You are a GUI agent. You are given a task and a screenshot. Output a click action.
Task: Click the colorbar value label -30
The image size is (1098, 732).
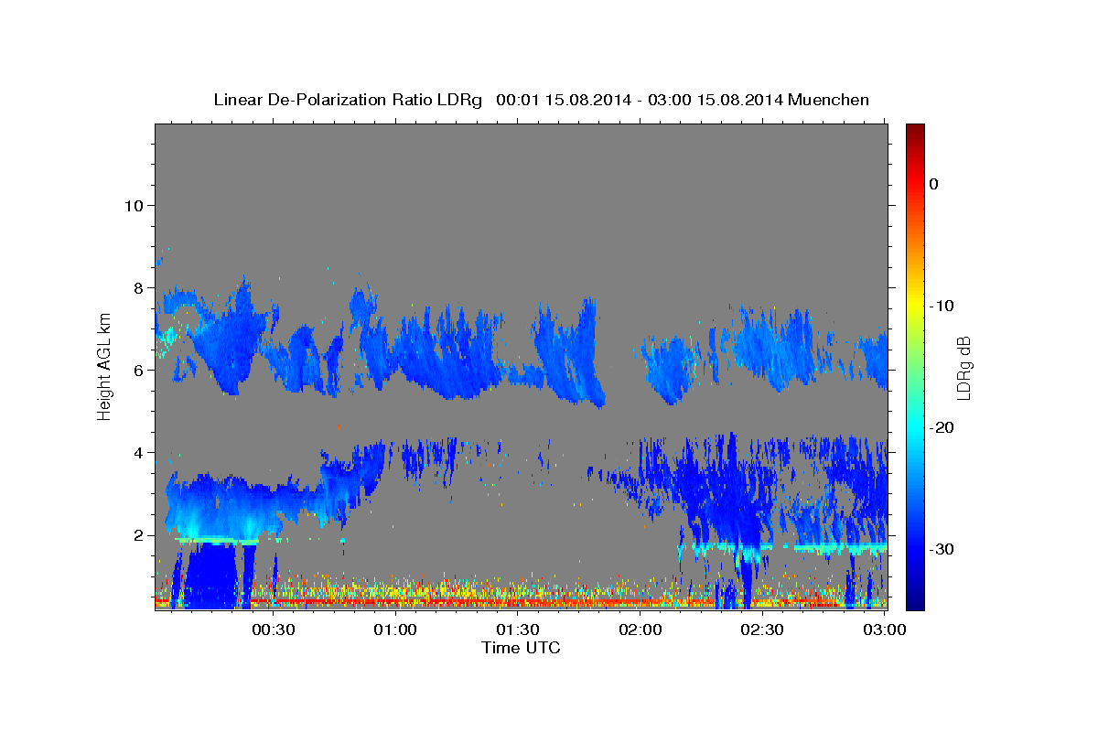point(942,549)
